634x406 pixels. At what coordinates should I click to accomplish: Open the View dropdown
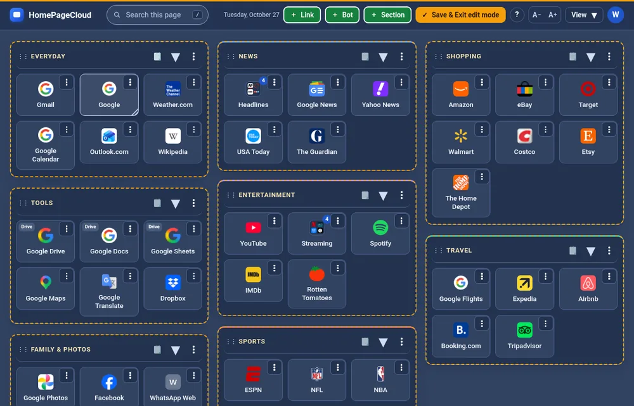[584, 15]
